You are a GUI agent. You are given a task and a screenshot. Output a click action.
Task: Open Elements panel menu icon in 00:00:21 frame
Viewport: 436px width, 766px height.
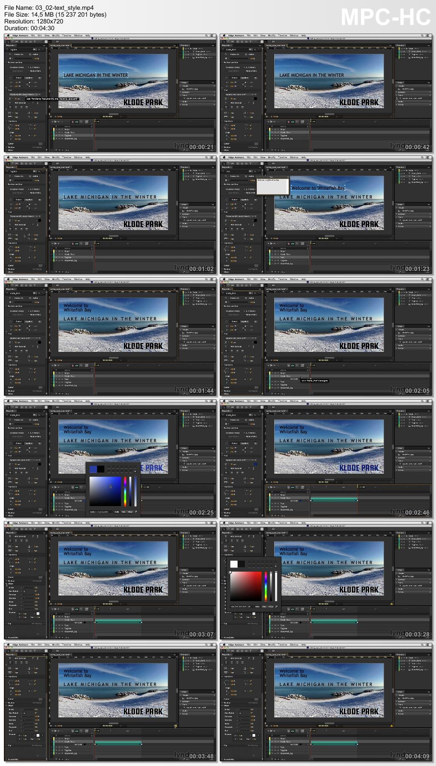(213, 45)
